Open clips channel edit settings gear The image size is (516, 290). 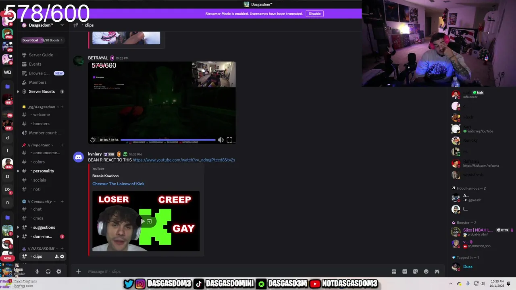click(x=62, y=257)
